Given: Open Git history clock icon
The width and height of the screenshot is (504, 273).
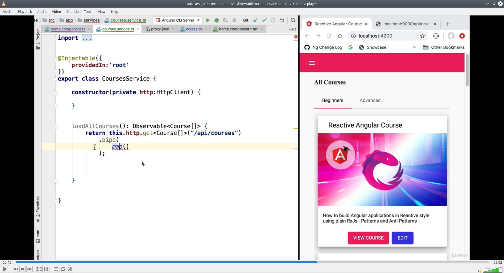Looking at the screenshot, I should 273,20.
